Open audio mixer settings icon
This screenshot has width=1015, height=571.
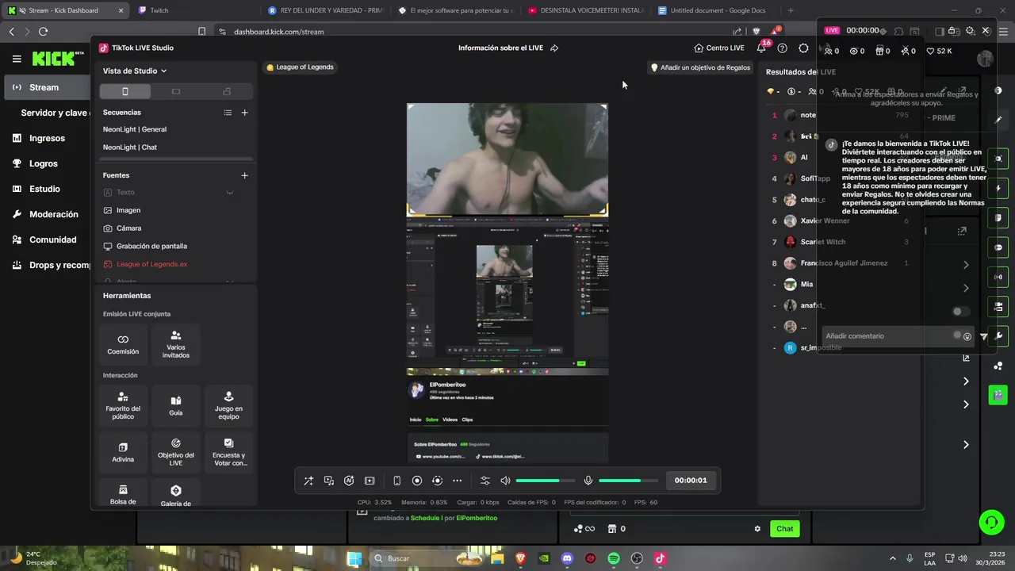pyautogui.click(x=485, y=481)
